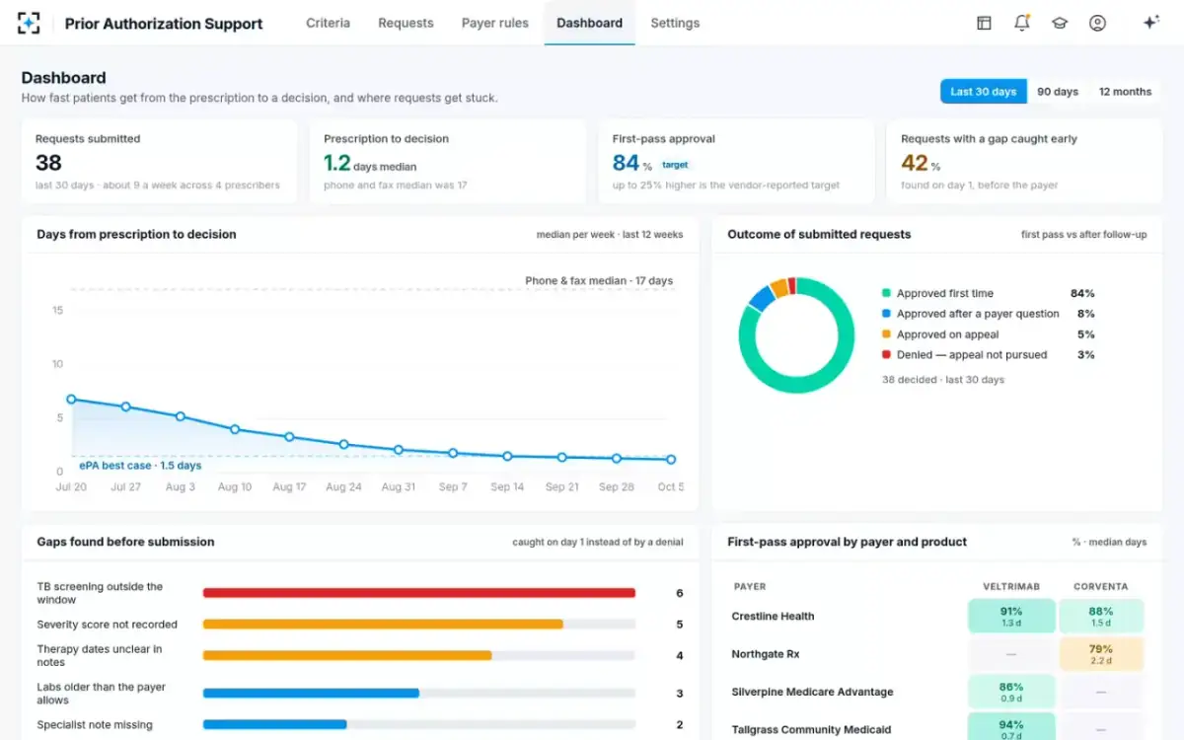Click the target badge beside 84%
1184x740 pixels.
coord(675,165)
